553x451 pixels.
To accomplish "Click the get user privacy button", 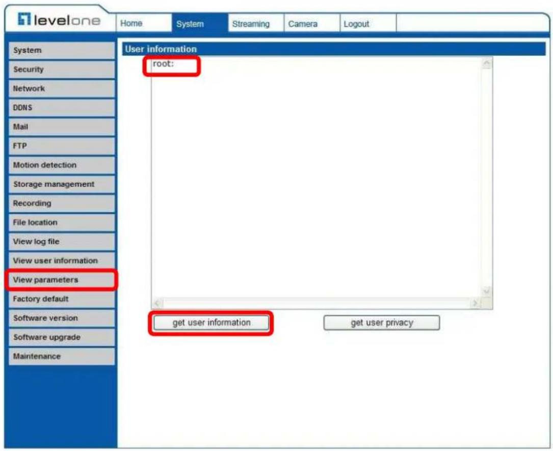I will pyautogui.click(x=382, y=323).
